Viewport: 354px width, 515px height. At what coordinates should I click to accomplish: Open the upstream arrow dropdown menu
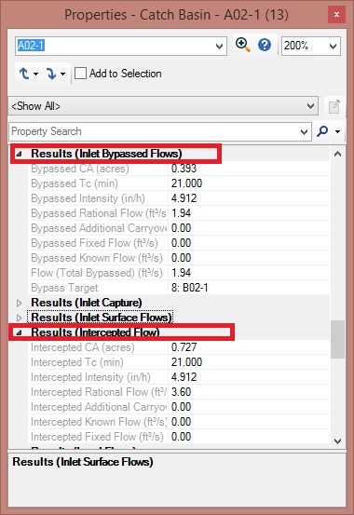click(35, 74)
